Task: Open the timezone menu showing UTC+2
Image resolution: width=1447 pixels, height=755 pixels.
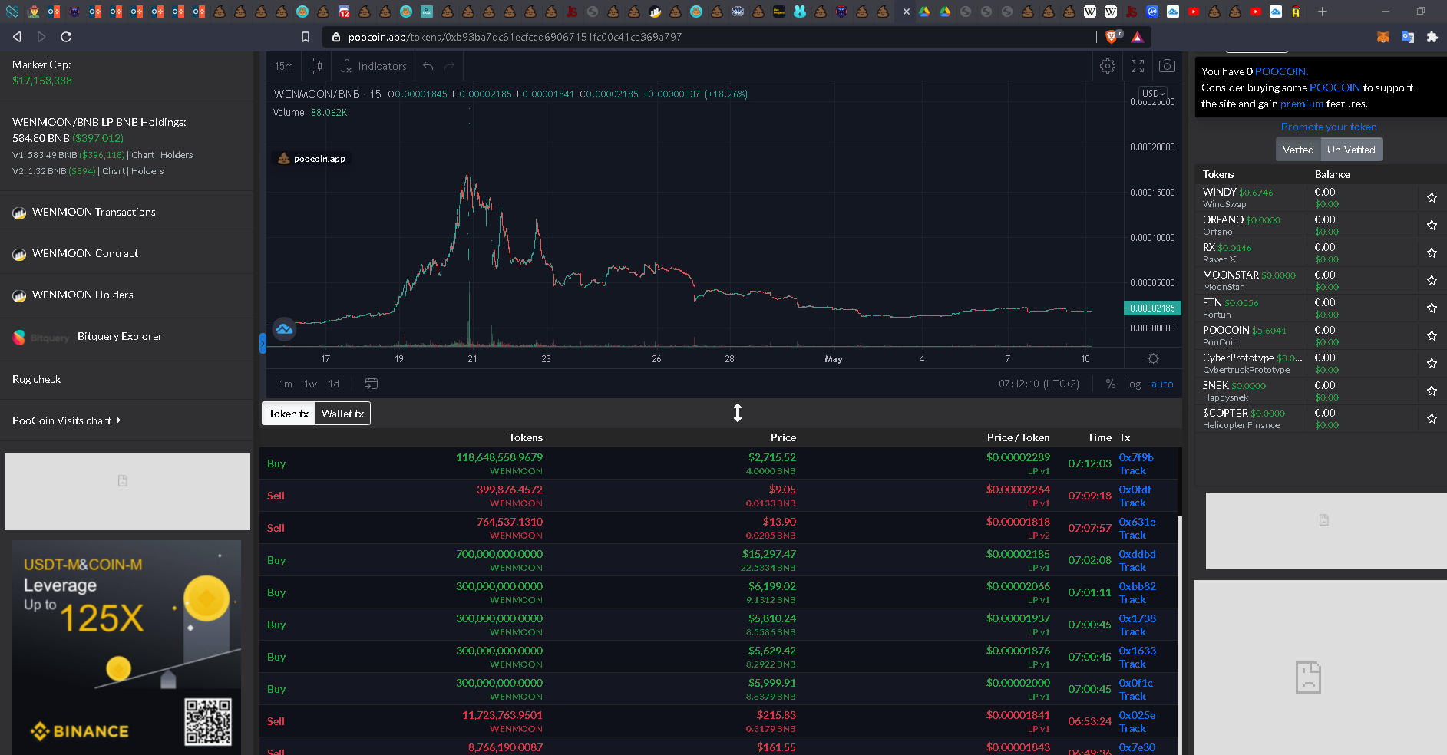Action: [x=1039, y=384]
